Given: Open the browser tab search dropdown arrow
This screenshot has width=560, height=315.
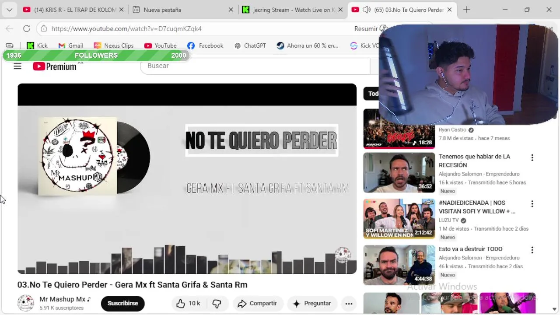Looking at the screenshot, I should pos(9,10).
